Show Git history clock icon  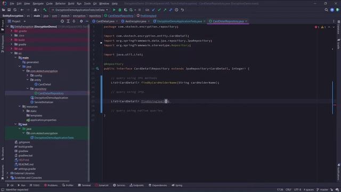pyautogui.click(x=176, y=10)
